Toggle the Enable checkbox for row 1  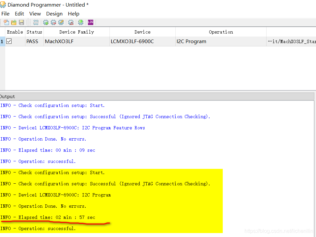9,41
